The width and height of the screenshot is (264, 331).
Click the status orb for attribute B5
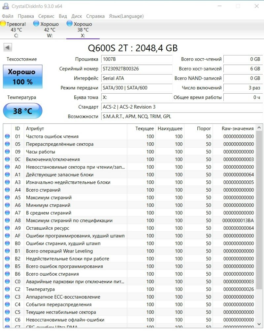point(7,266)
